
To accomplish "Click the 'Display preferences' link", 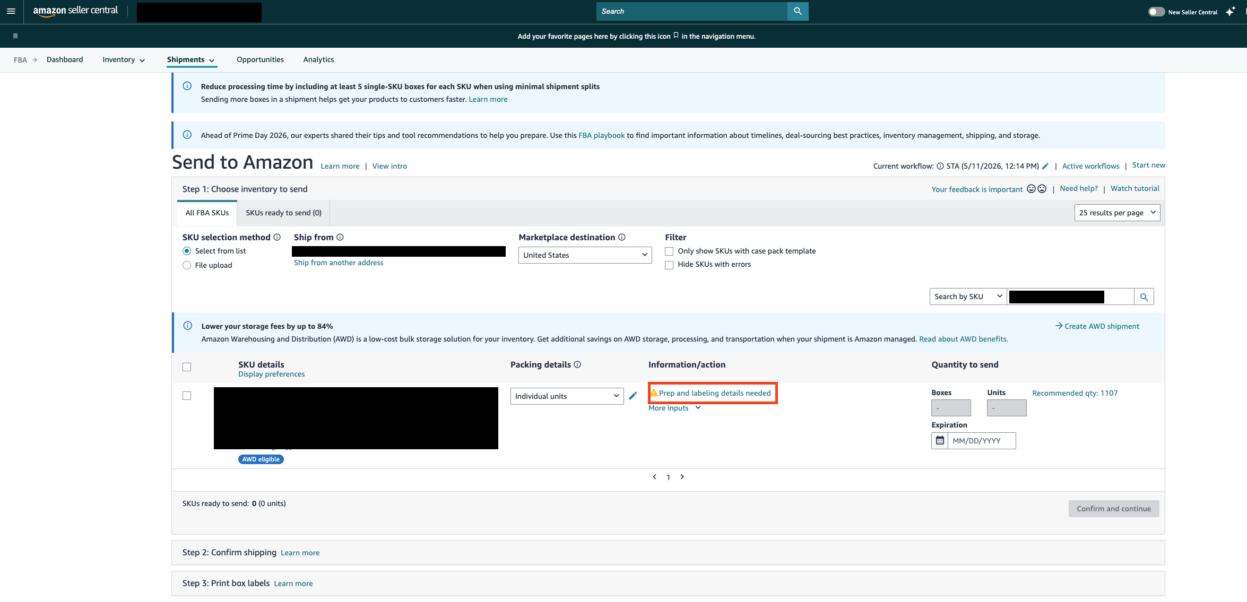I will 271,374.
